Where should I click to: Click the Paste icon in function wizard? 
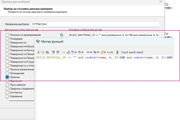[47, 52]
